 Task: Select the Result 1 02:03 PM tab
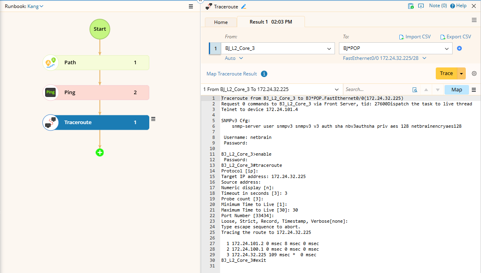point(271,22)
